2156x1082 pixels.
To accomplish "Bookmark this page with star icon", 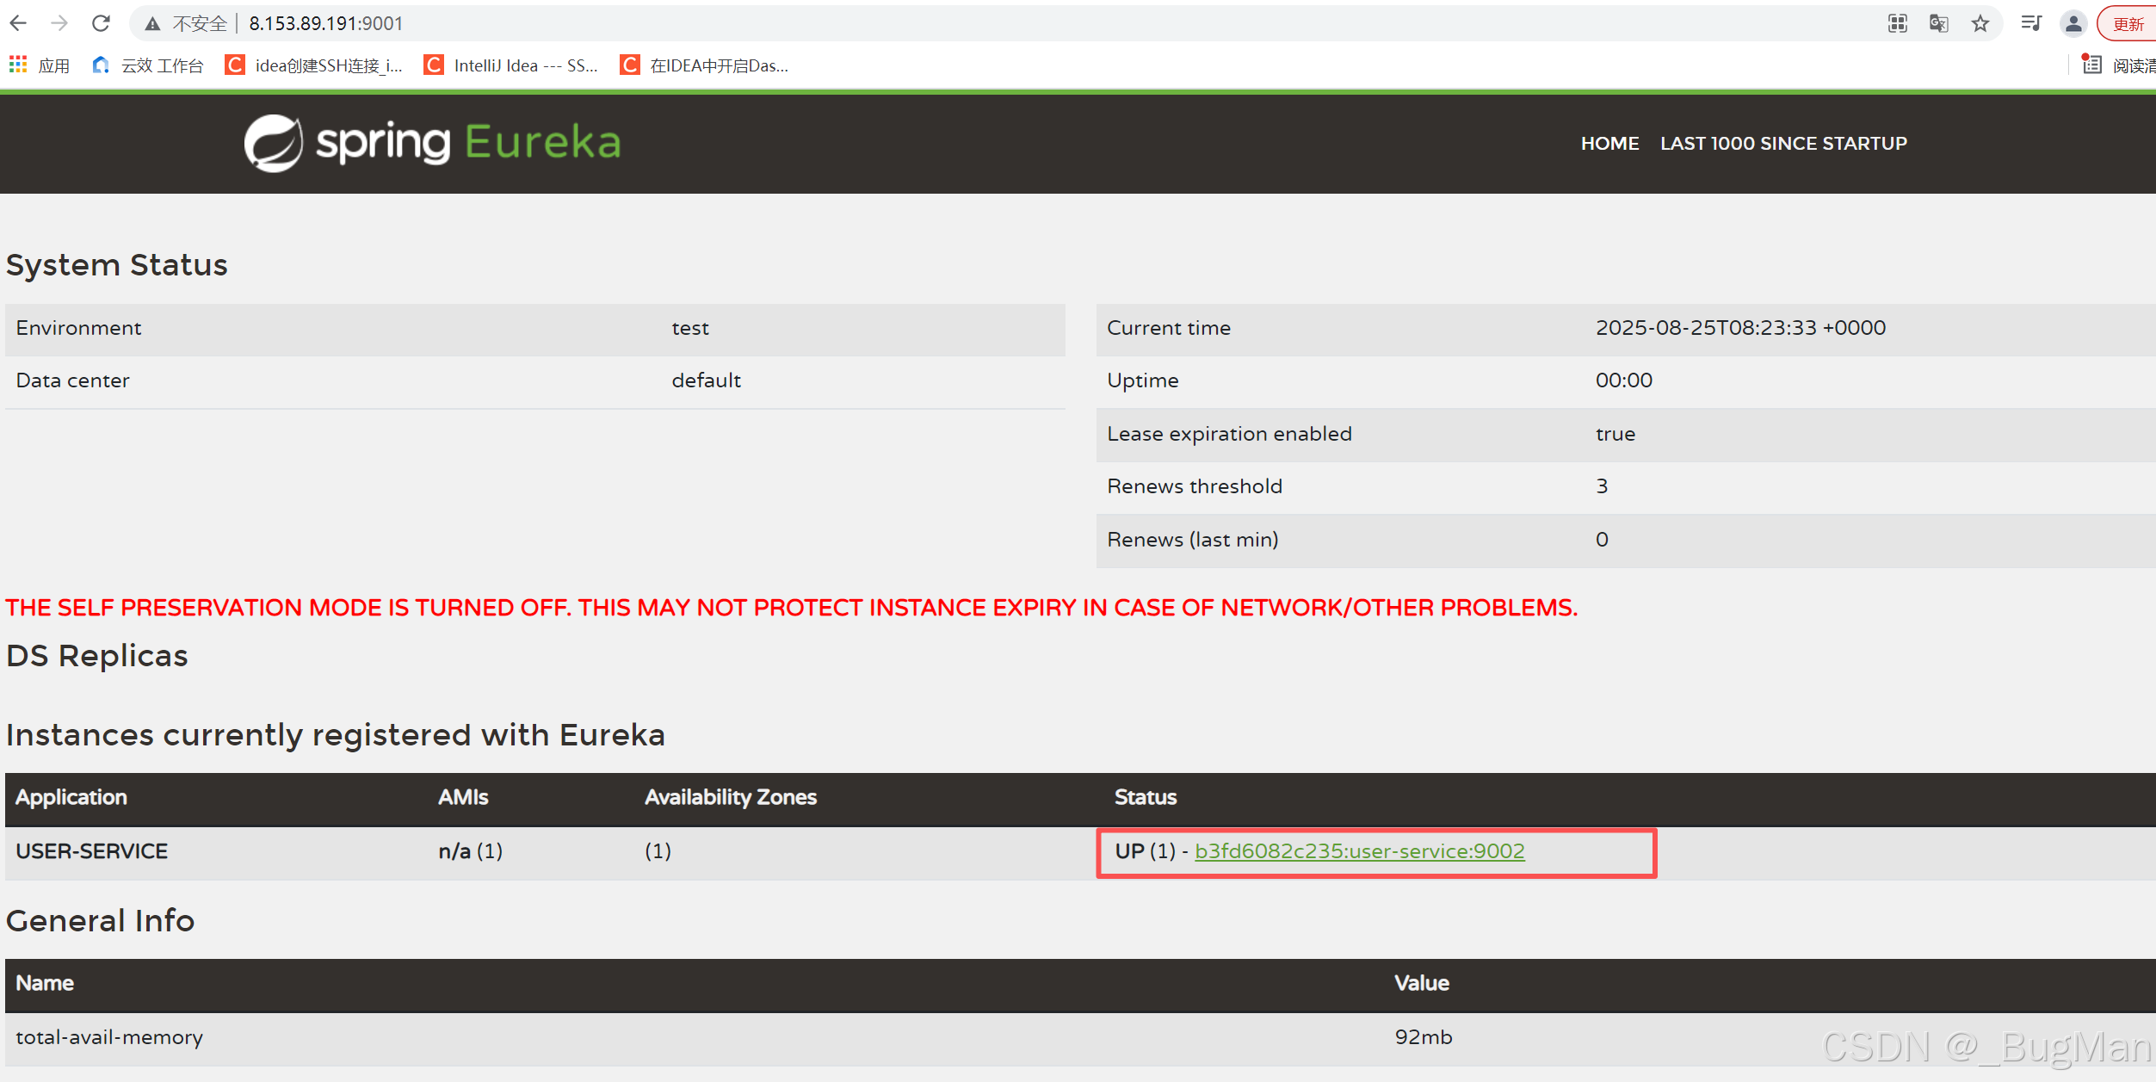I will click(1980, 23).
